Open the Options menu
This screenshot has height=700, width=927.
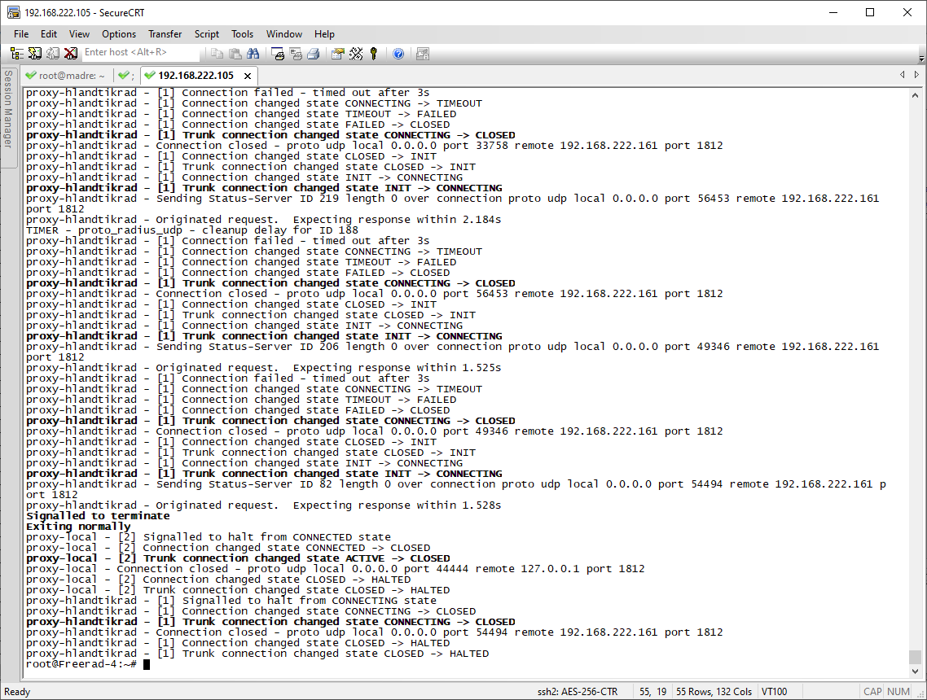click(119, 33)
